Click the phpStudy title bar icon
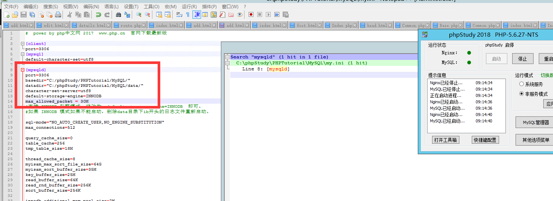The image size is (553, 201). 425,35
